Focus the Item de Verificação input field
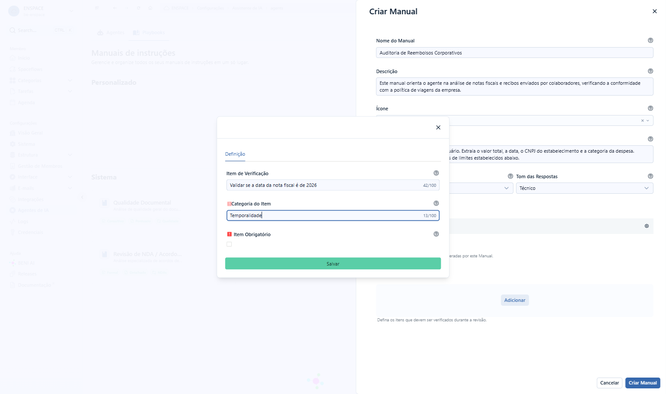 (x=333, y=185)
